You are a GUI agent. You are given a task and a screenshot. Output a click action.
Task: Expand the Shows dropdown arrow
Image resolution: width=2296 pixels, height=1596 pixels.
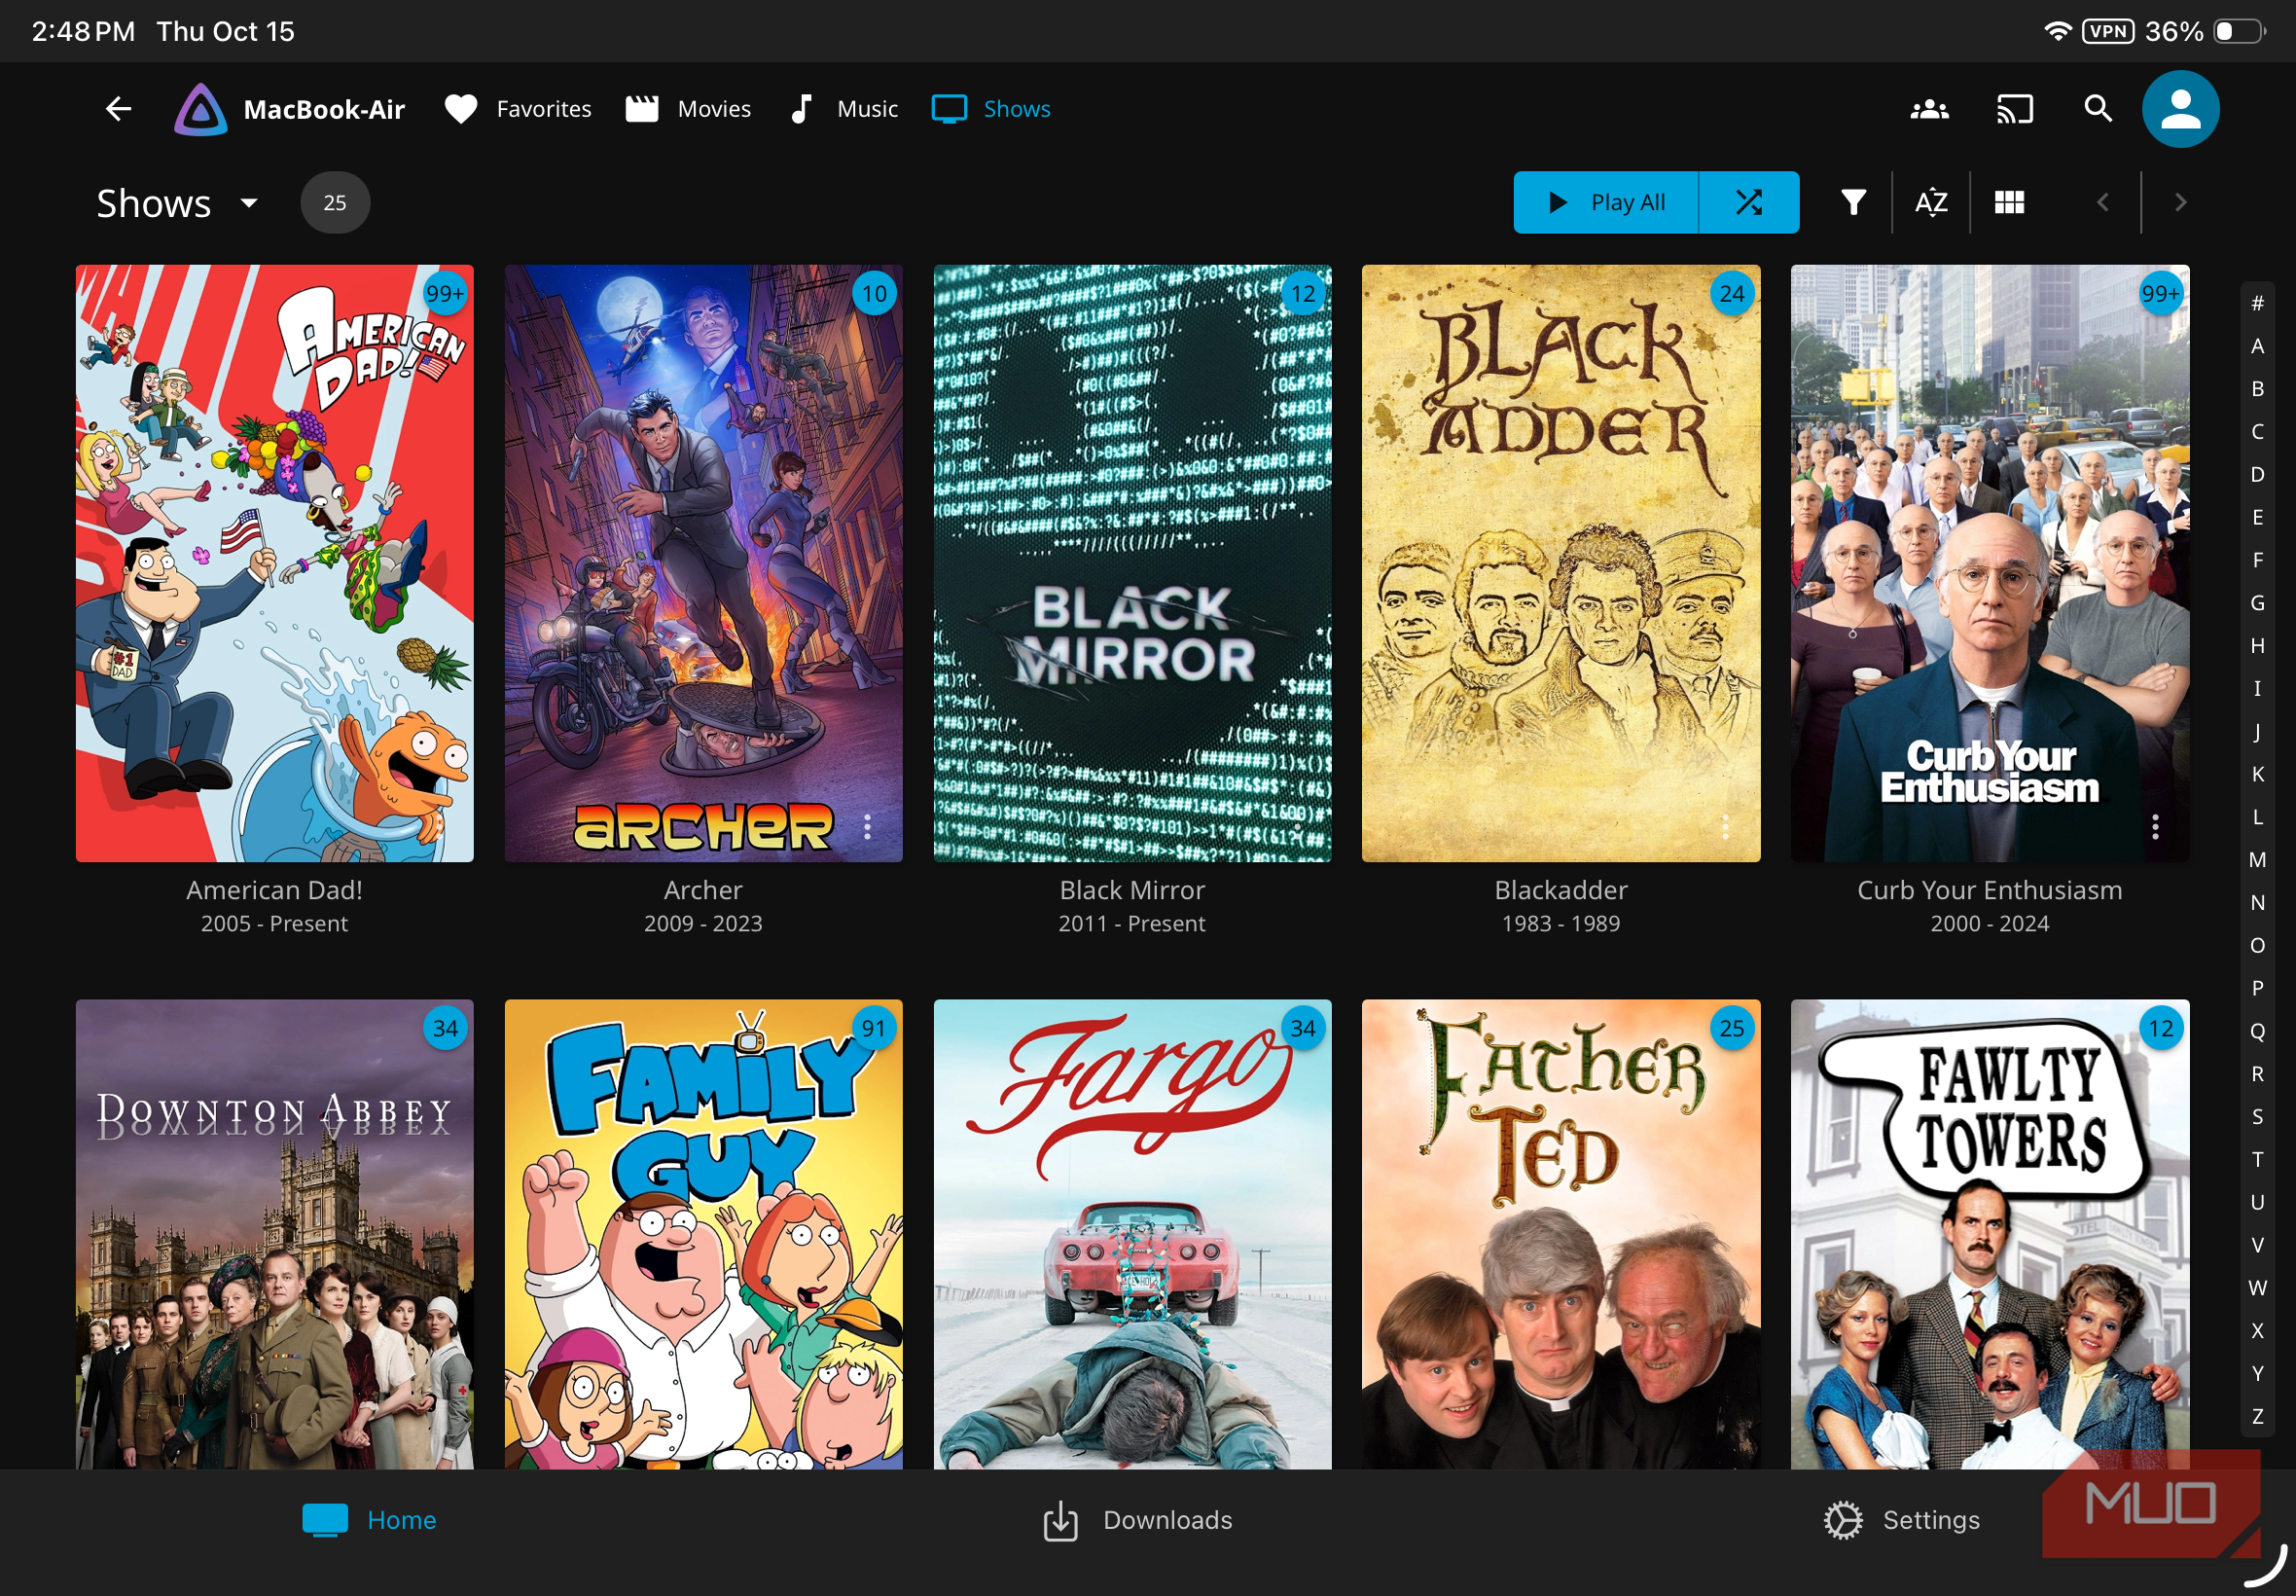coord(249,203)
